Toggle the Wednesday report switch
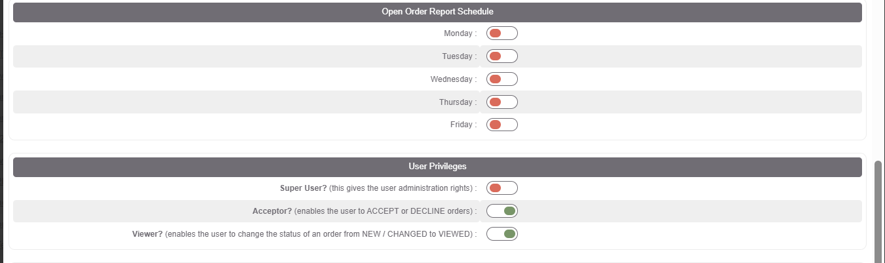Image resolution: width=885 pixels, height=263 pixels. tap(502, 79)
